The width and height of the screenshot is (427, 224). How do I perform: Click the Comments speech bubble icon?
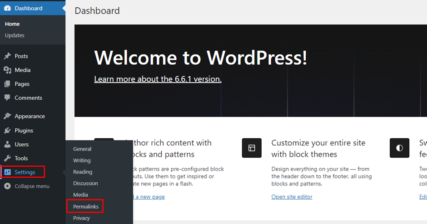7,98
